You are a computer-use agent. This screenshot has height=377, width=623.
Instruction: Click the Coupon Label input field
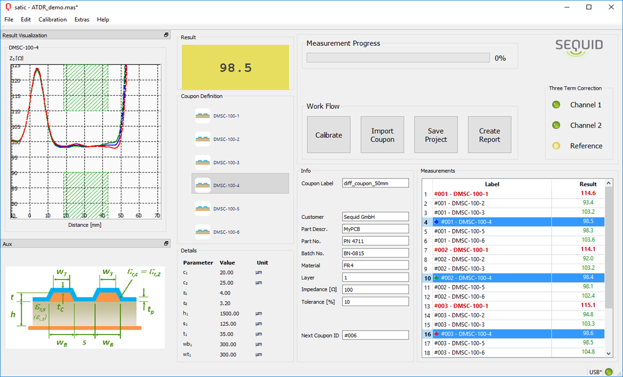tap(375, 183)
